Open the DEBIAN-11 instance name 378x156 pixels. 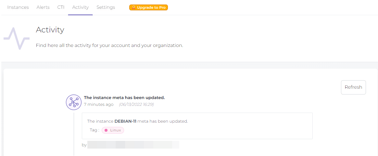[125, 121]
